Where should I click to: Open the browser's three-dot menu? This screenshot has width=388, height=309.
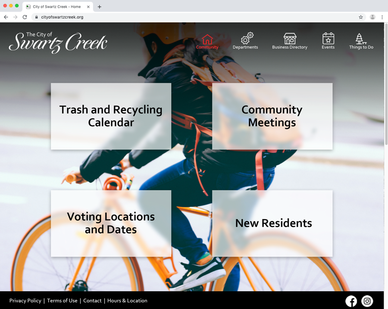(x=383, y=17)
